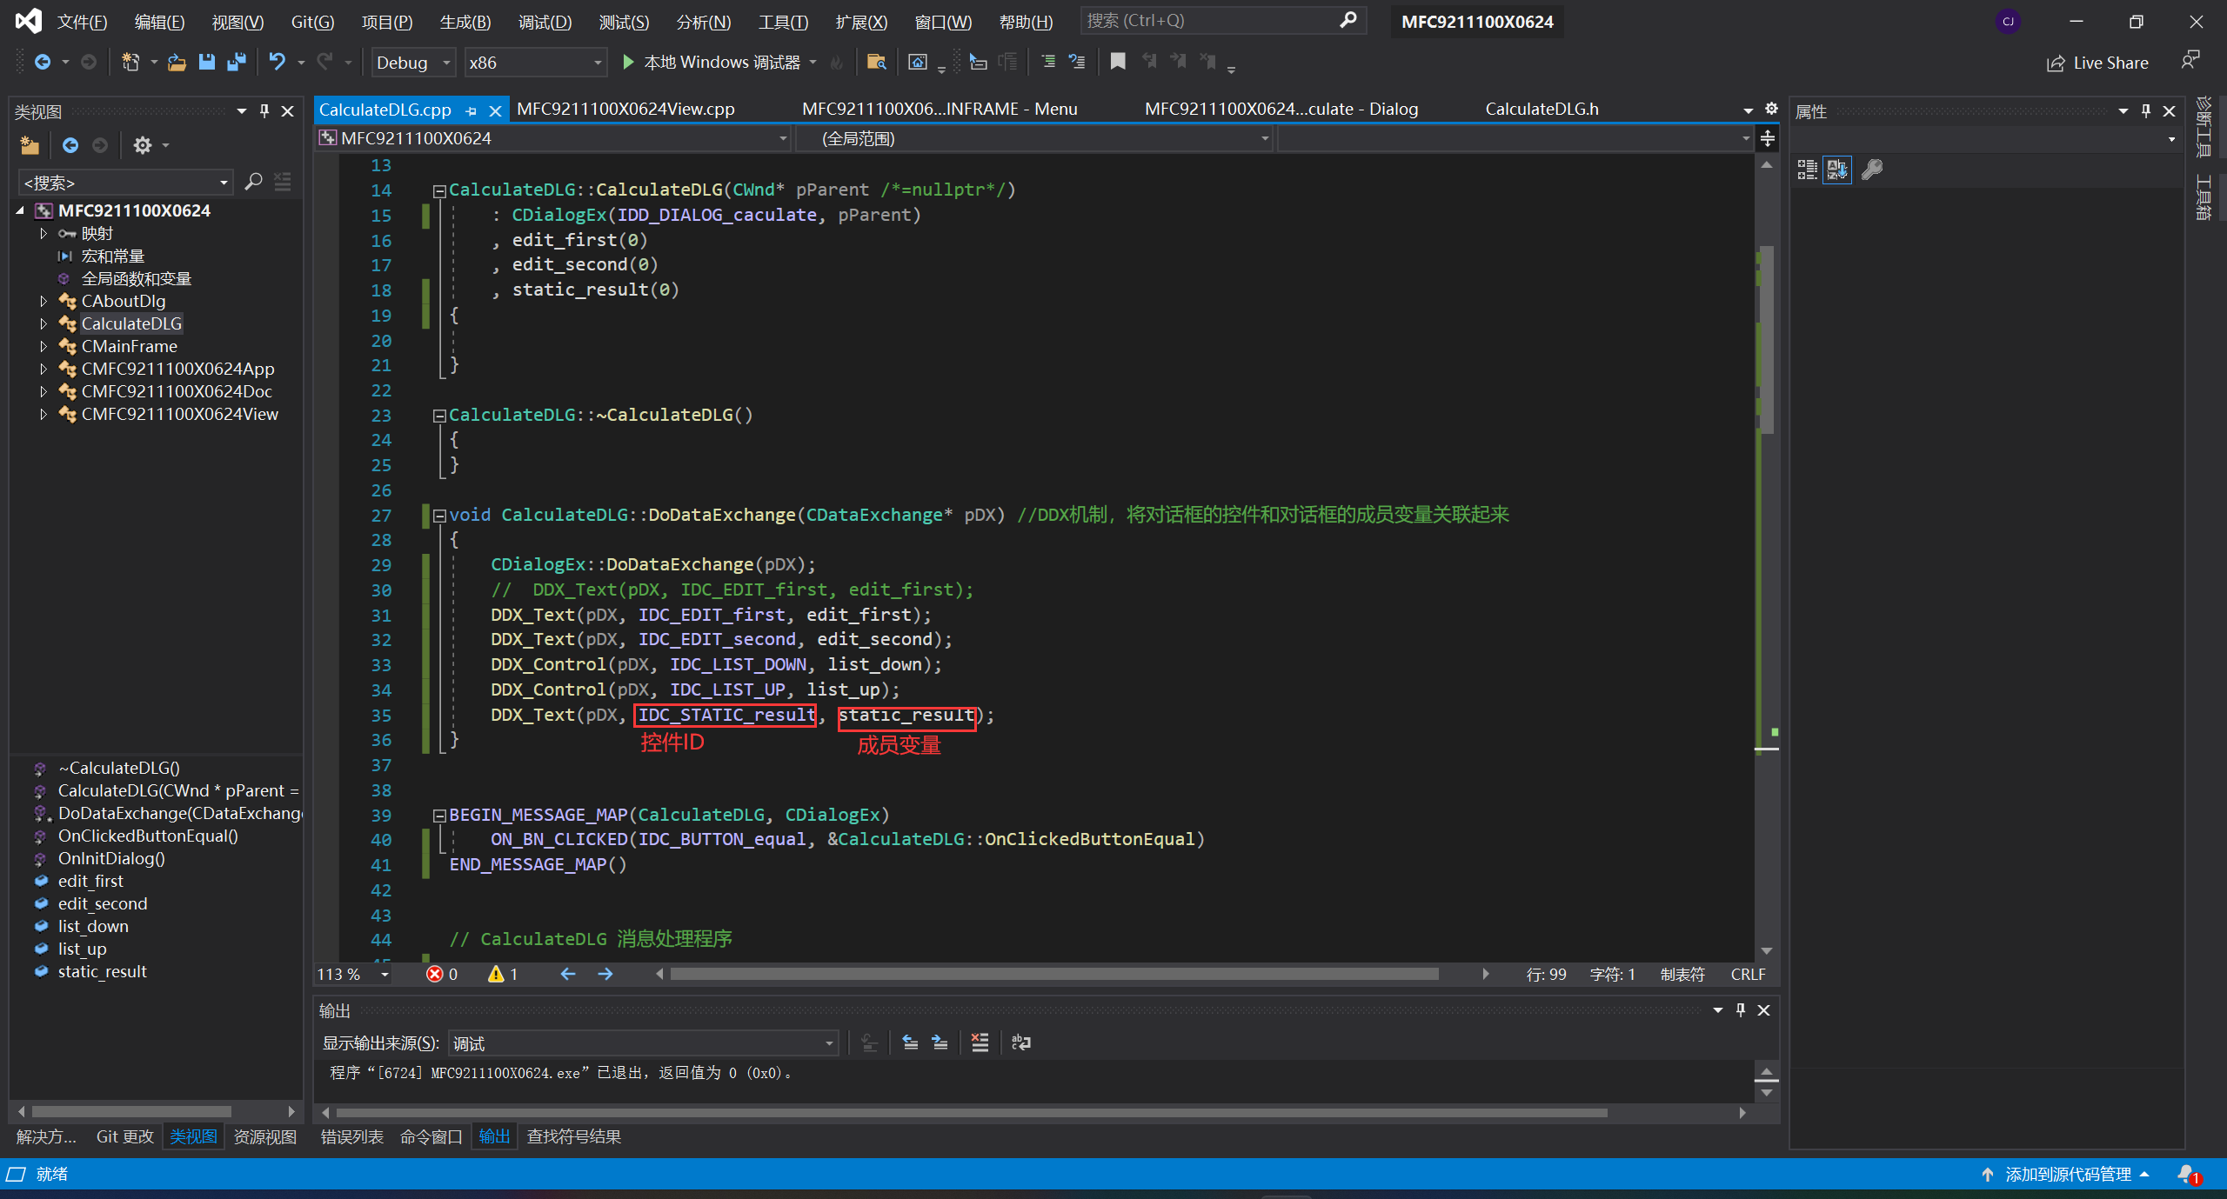
Task: Click the wrench property pages icon
Action: (1872, 170)
